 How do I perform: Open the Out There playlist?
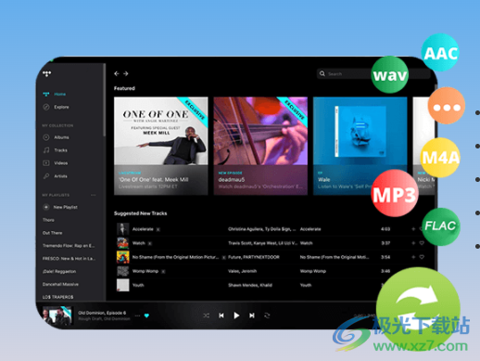(53, 233)
